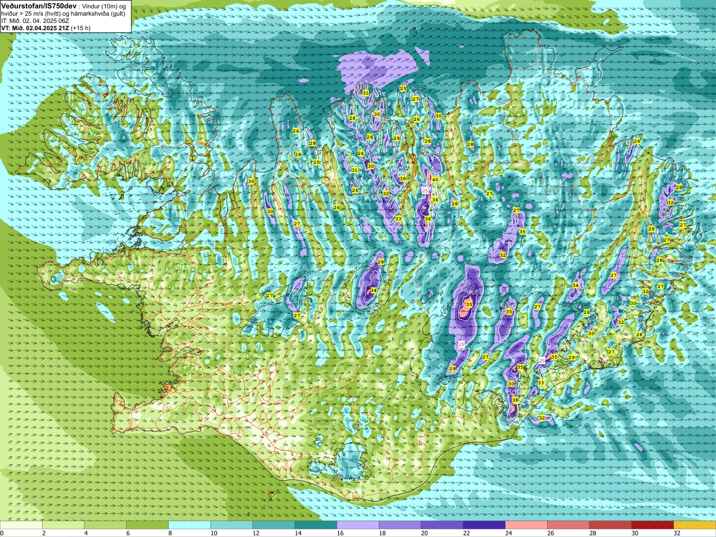Pick the 12–14 teal legend swatch
The width and height of the screenshot is (716, 537).
point(274,525)
